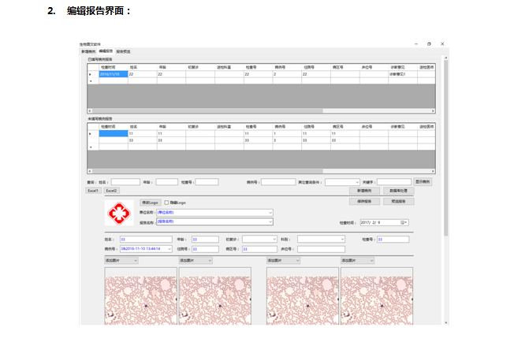Image resolution: width=529 pixels, height=361 pixels.
Task: Switch to the 新增病例 tab
Action: click(88, 51)
